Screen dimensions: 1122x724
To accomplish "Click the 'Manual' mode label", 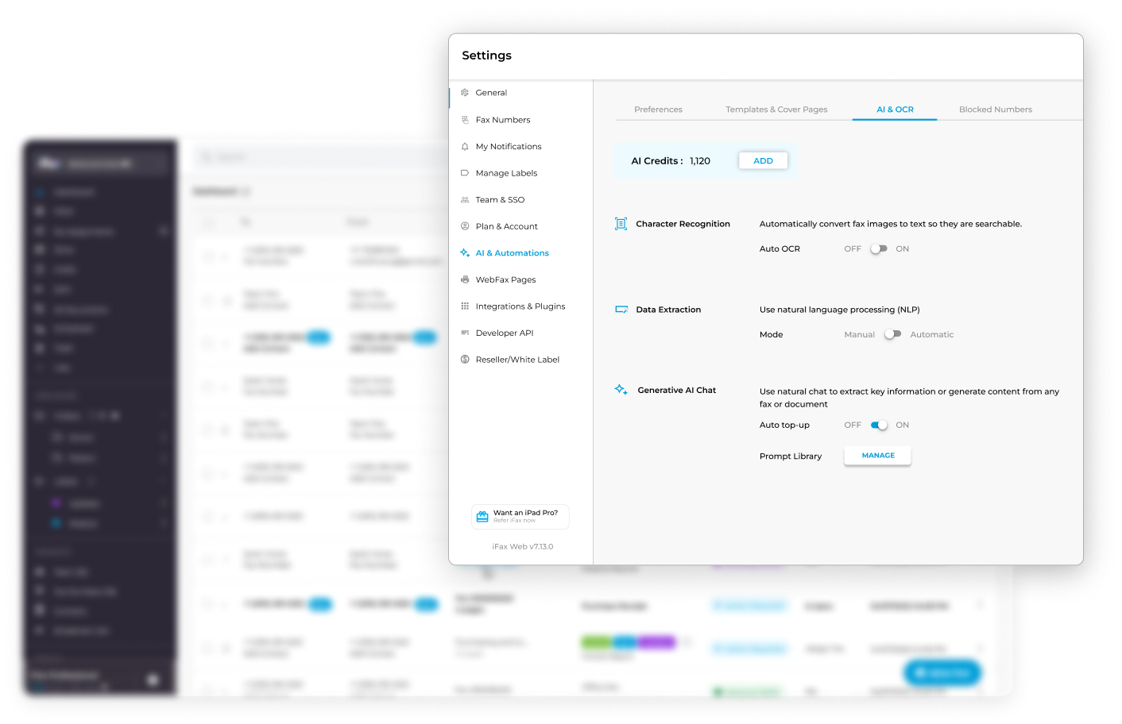I will pyautogui.click(x=859, y=335).
